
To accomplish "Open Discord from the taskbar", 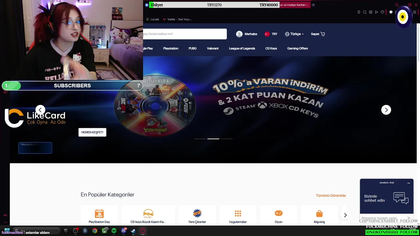I will click(x=124, y=231).
